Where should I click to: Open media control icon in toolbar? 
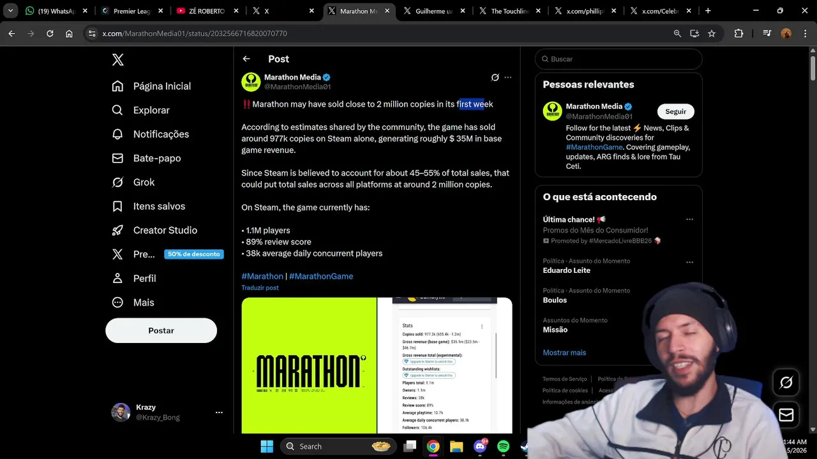[768, 33]
